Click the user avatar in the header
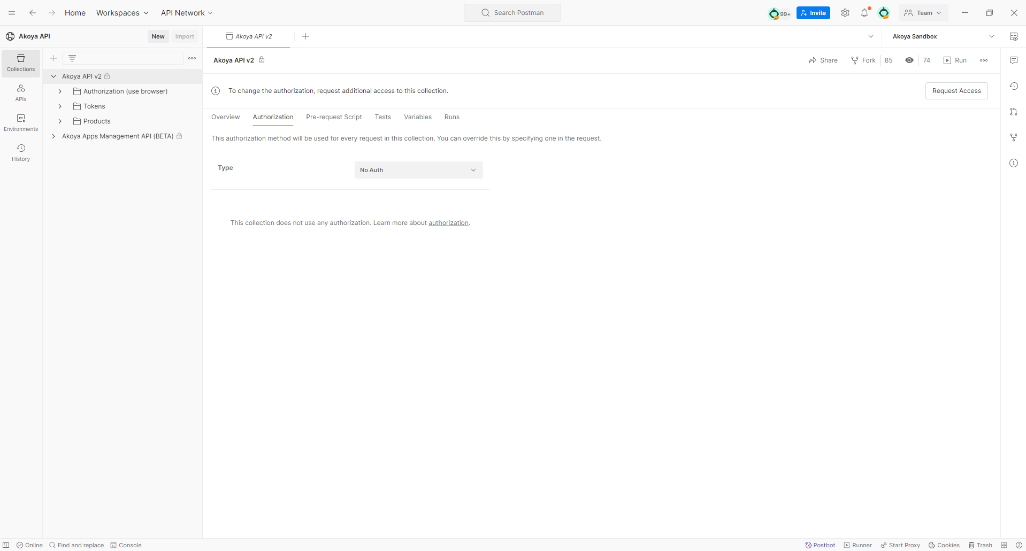This screenshot has height=551, width=1026. 884,13
